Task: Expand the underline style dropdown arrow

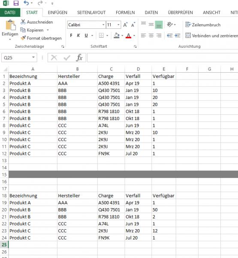Action: (x=92, y=36)
